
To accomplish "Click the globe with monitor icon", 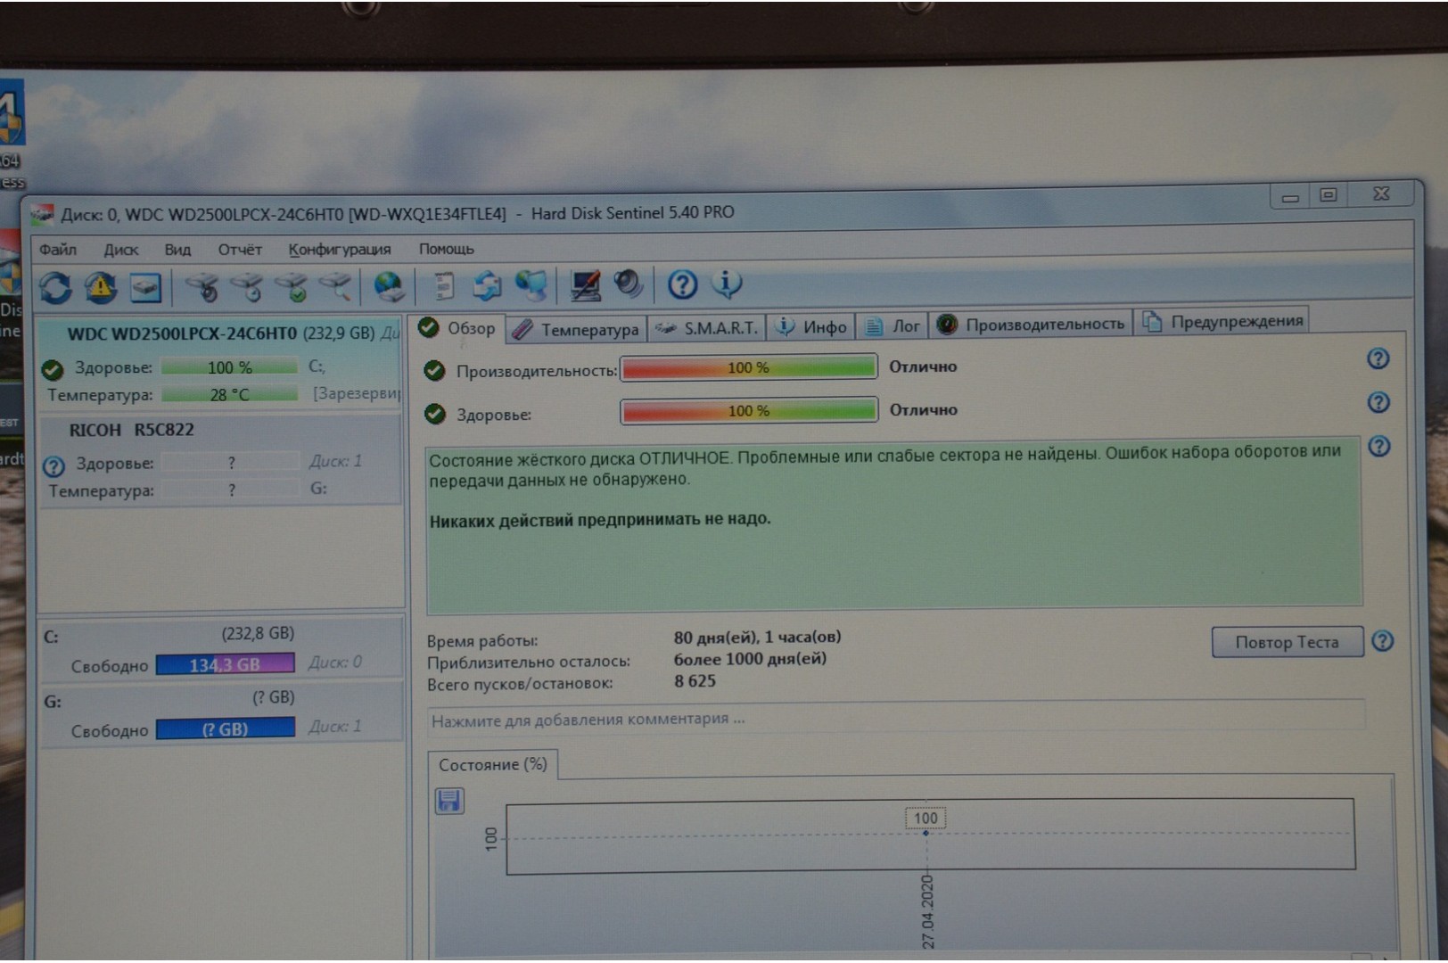I will point(531,285).
